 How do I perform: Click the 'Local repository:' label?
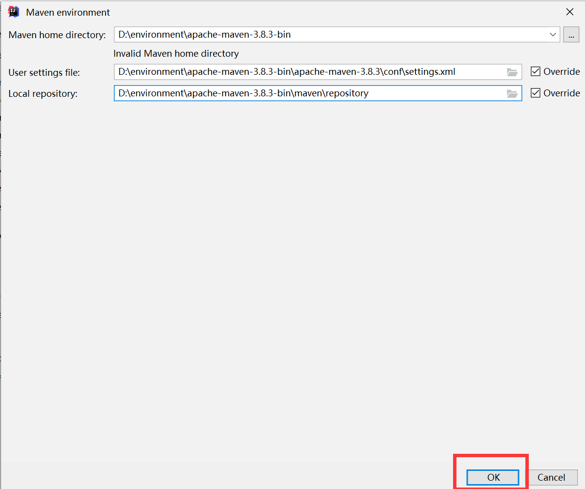click(43, 94)
